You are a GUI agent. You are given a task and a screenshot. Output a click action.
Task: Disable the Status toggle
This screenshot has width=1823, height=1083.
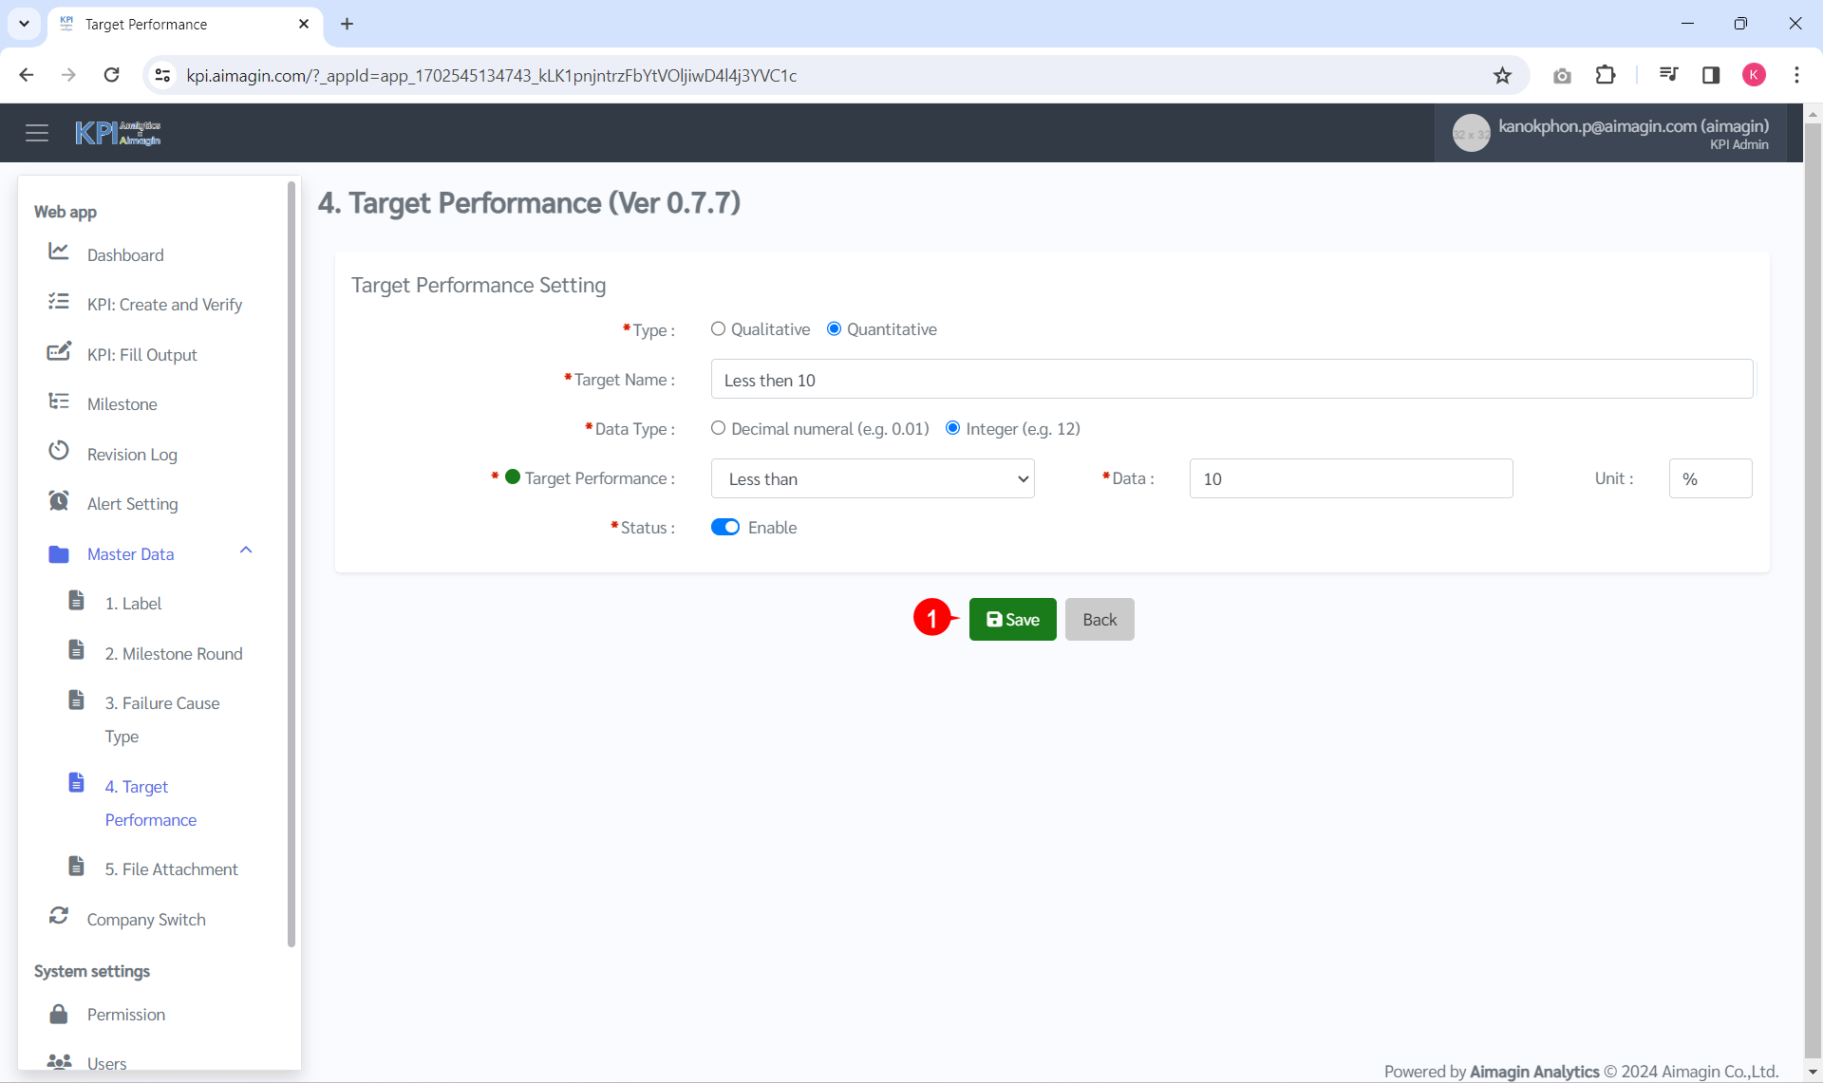725,527
